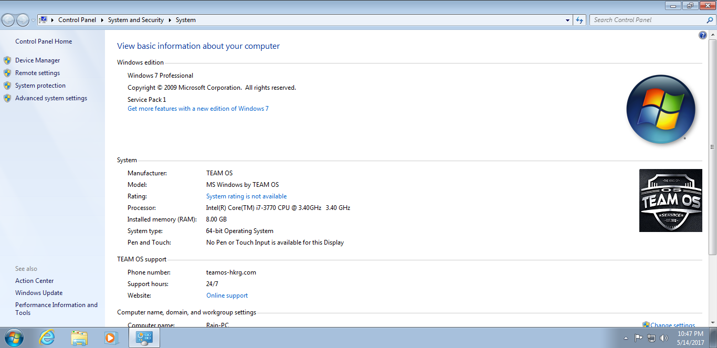The height and width of the screenshot is (348, 717).
Task: Expand the breadcrumb arrow after Control Panel
Action: [x=102, y=20]
